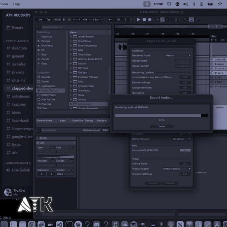This screenshot has height=227, width=227.
Task: Click the Bluetooth icon in menu bar
Action: (194, 4)
